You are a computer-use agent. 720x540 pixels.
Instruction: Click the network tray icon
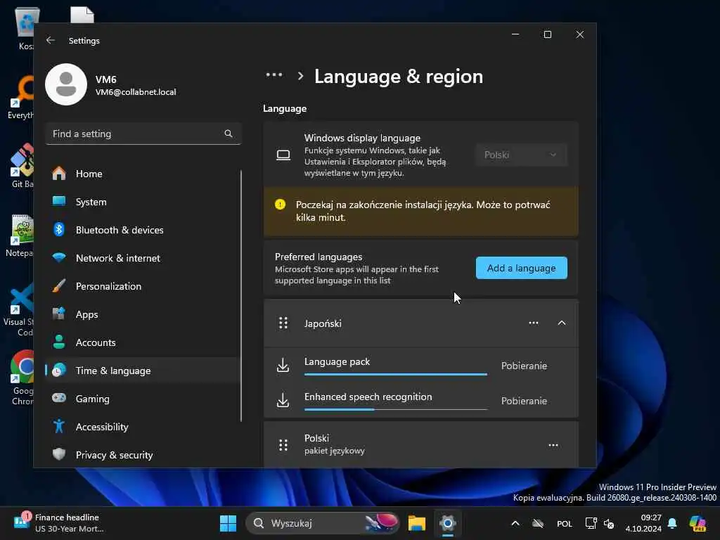(x=591, y=523)
